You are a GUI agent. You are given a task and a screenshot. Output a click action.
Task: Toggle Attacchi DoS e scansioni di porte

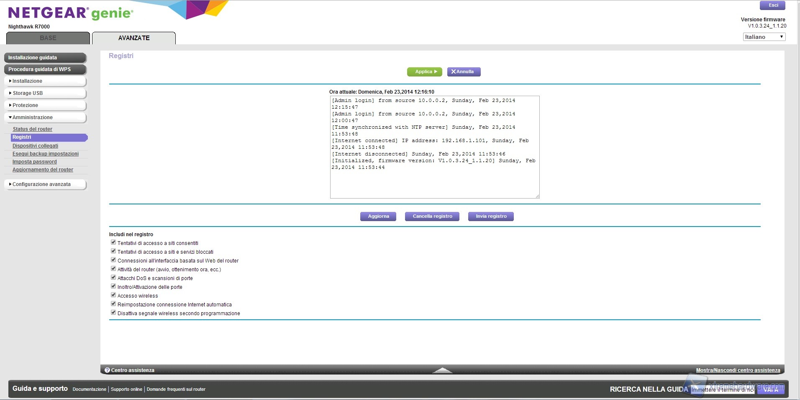click(x=113, y=278)
